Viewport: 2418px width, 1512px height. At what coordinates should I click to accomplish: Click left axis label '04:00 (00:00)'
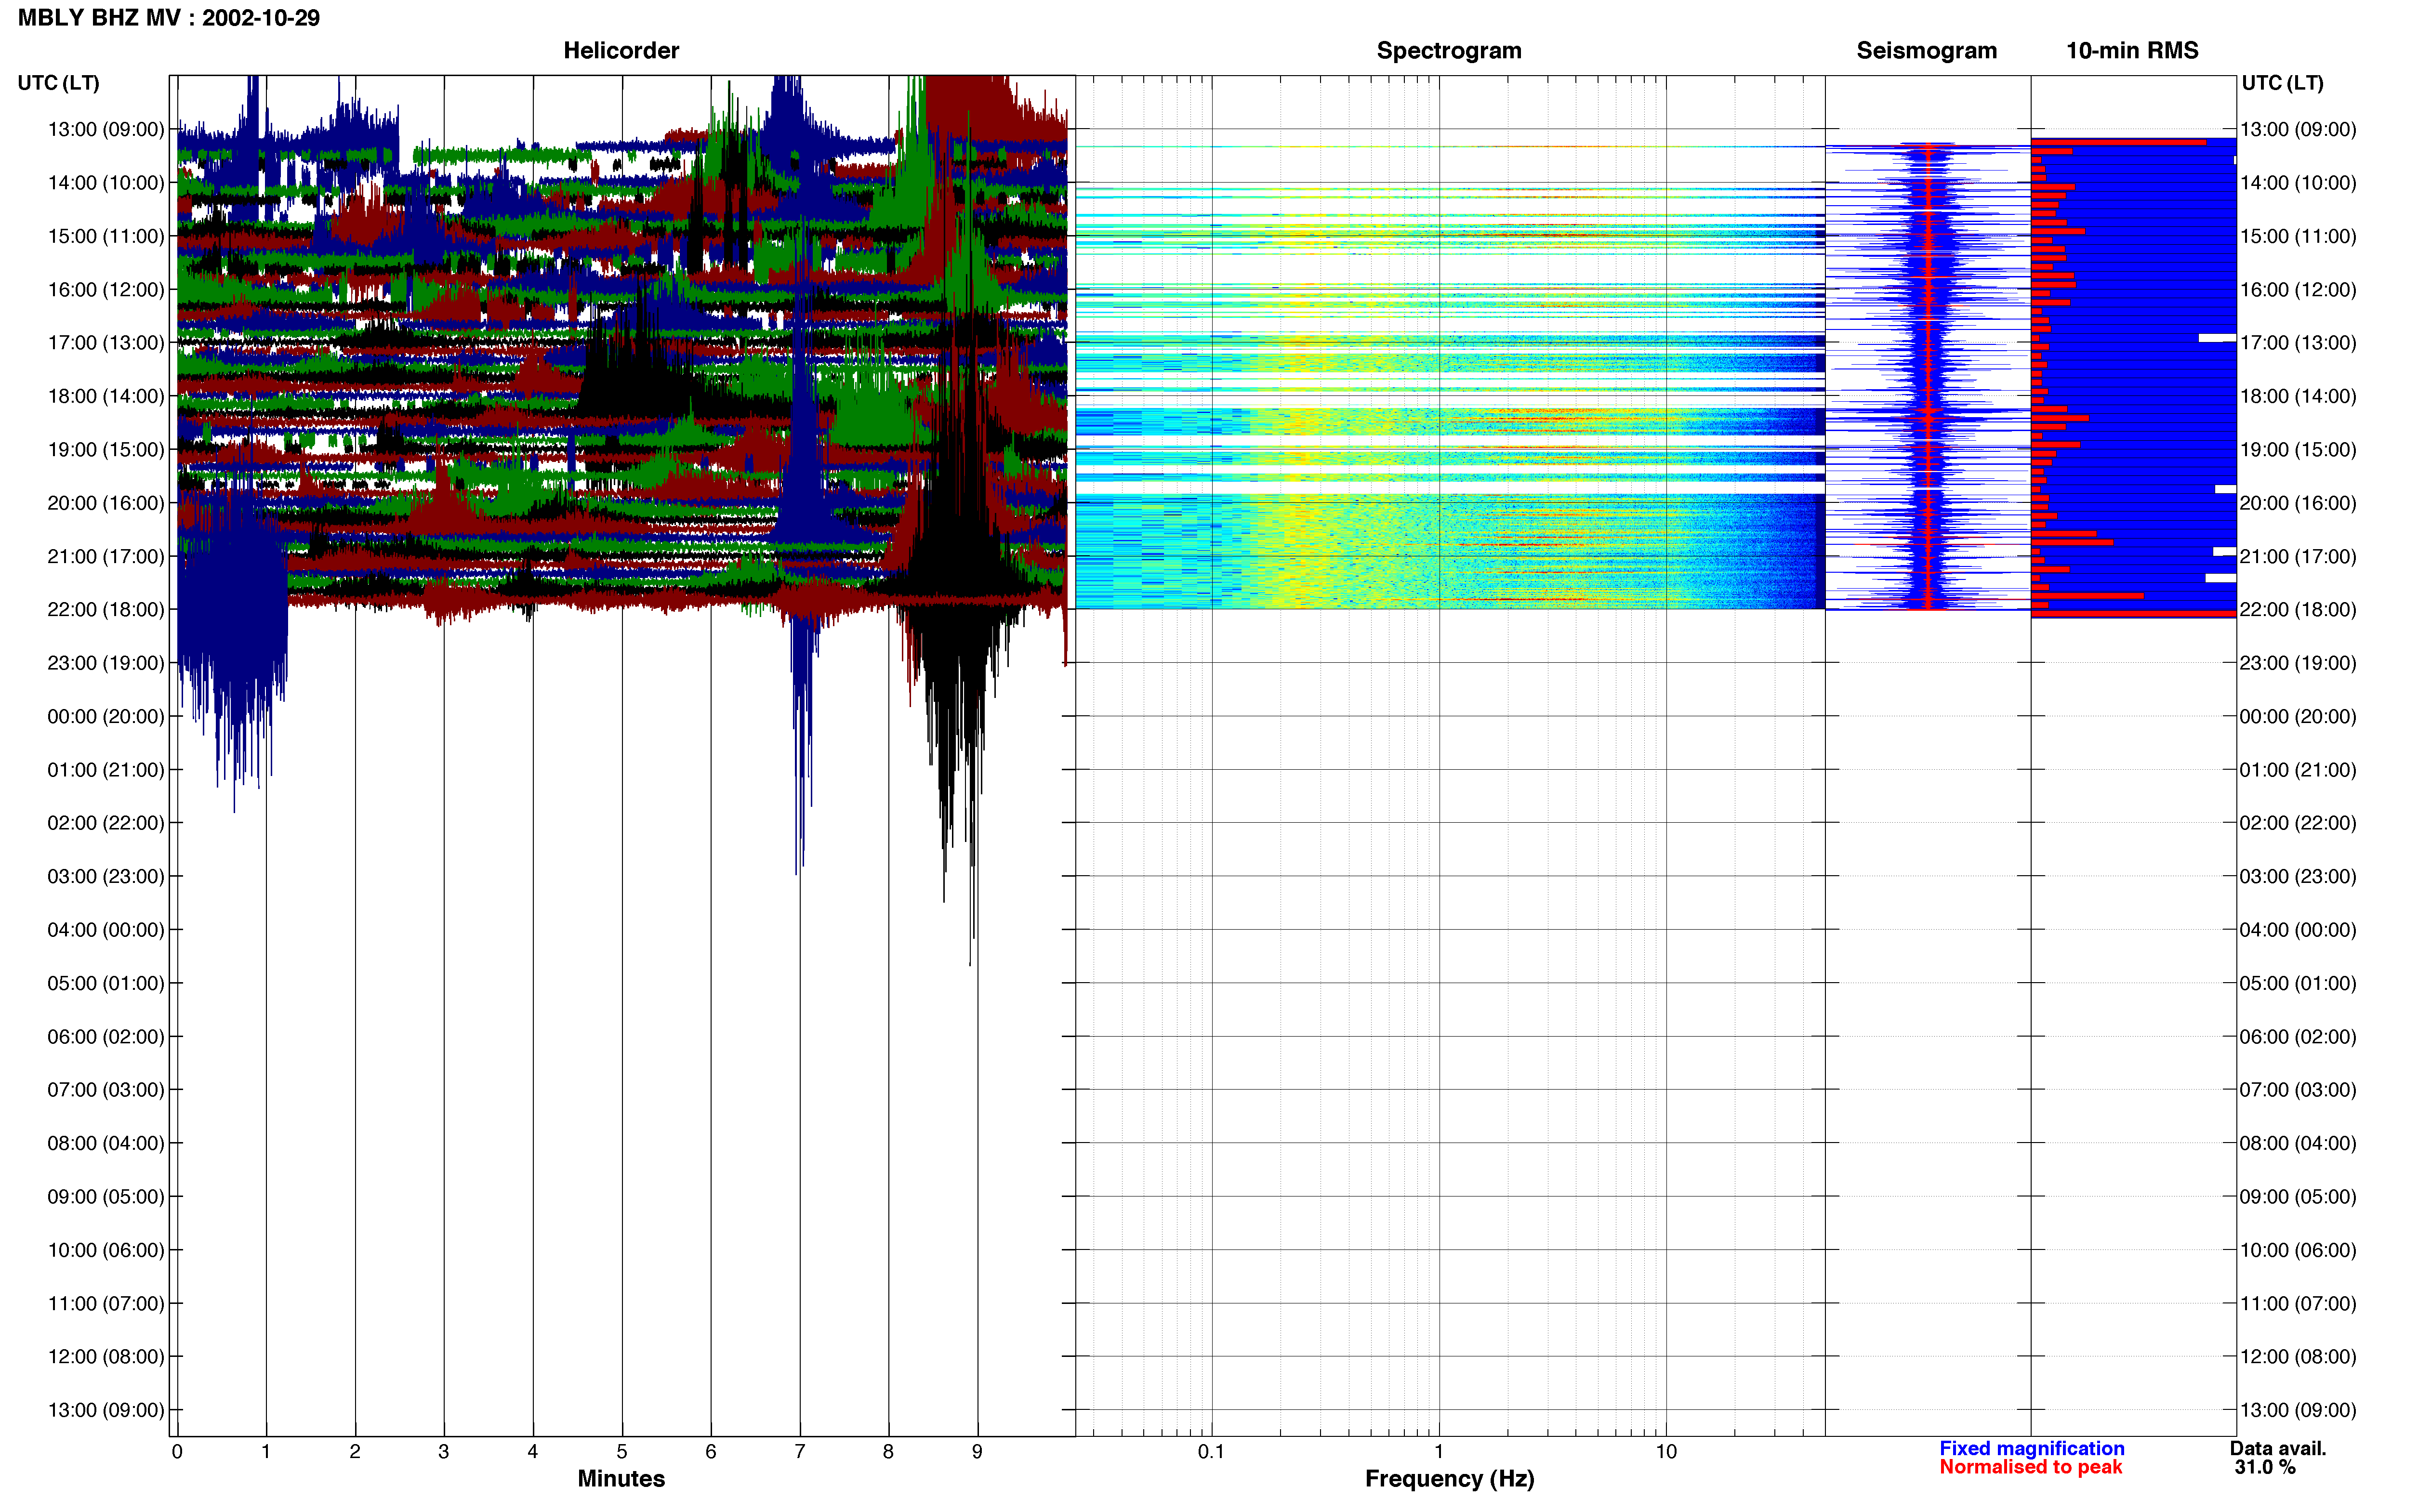(x=106, y=930)
